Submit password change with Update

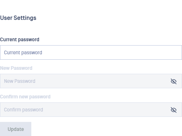(16, 129)
